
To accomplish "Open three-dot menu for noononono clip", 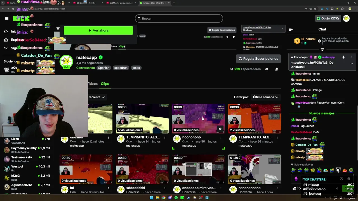I will (221, 138).
